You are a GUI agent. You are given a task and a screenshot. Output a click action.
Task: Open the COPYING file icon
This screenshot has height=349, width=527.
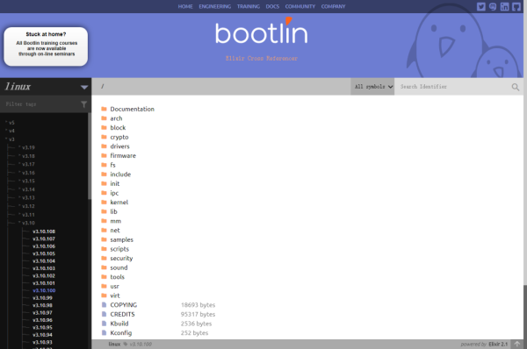(105, 304)
